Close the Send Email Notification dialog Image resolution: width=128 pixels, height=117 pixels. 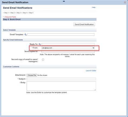pyautogui.click(x=125, y=2)
